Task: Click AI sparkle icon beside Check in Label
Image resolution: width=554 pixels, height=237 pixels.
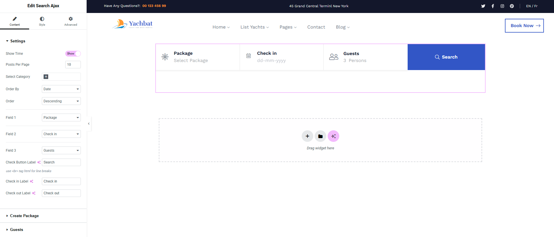Action: point(31,181)
